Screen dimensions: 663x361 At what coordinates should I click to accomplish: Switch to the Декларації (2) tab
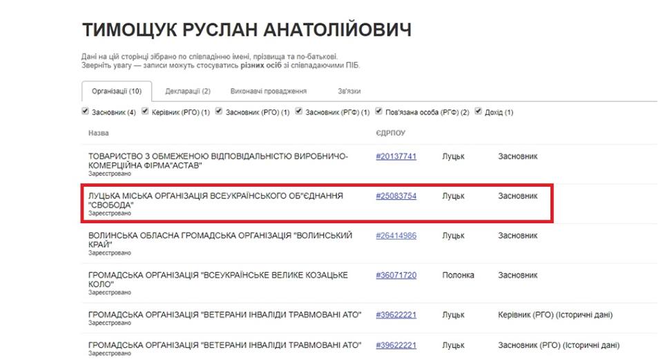(187, 91)
